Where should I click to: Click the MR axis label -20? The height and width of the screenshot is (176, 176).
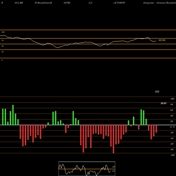coord(172,133)
